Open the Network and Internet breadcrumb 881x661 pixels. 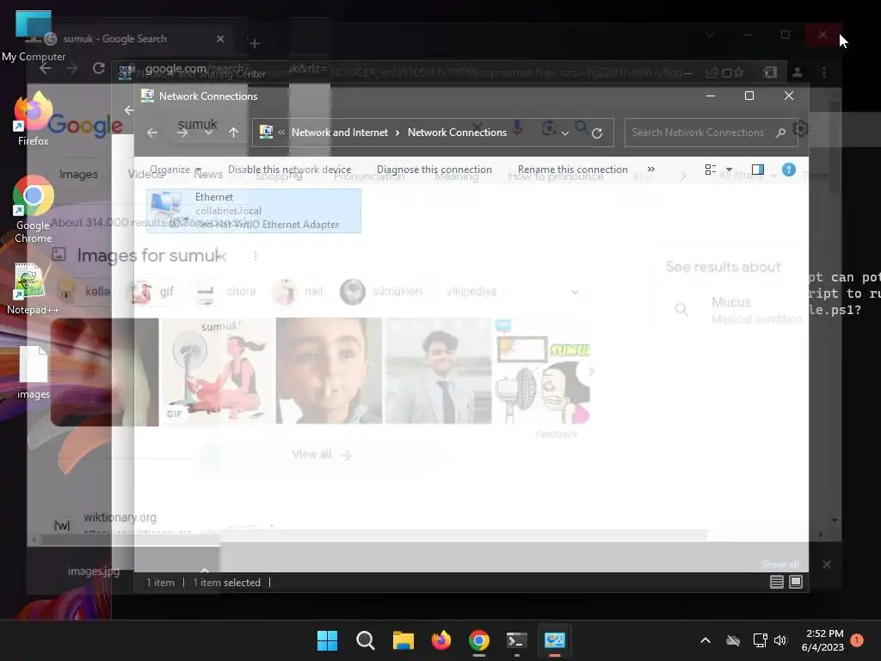click(339, 133)
